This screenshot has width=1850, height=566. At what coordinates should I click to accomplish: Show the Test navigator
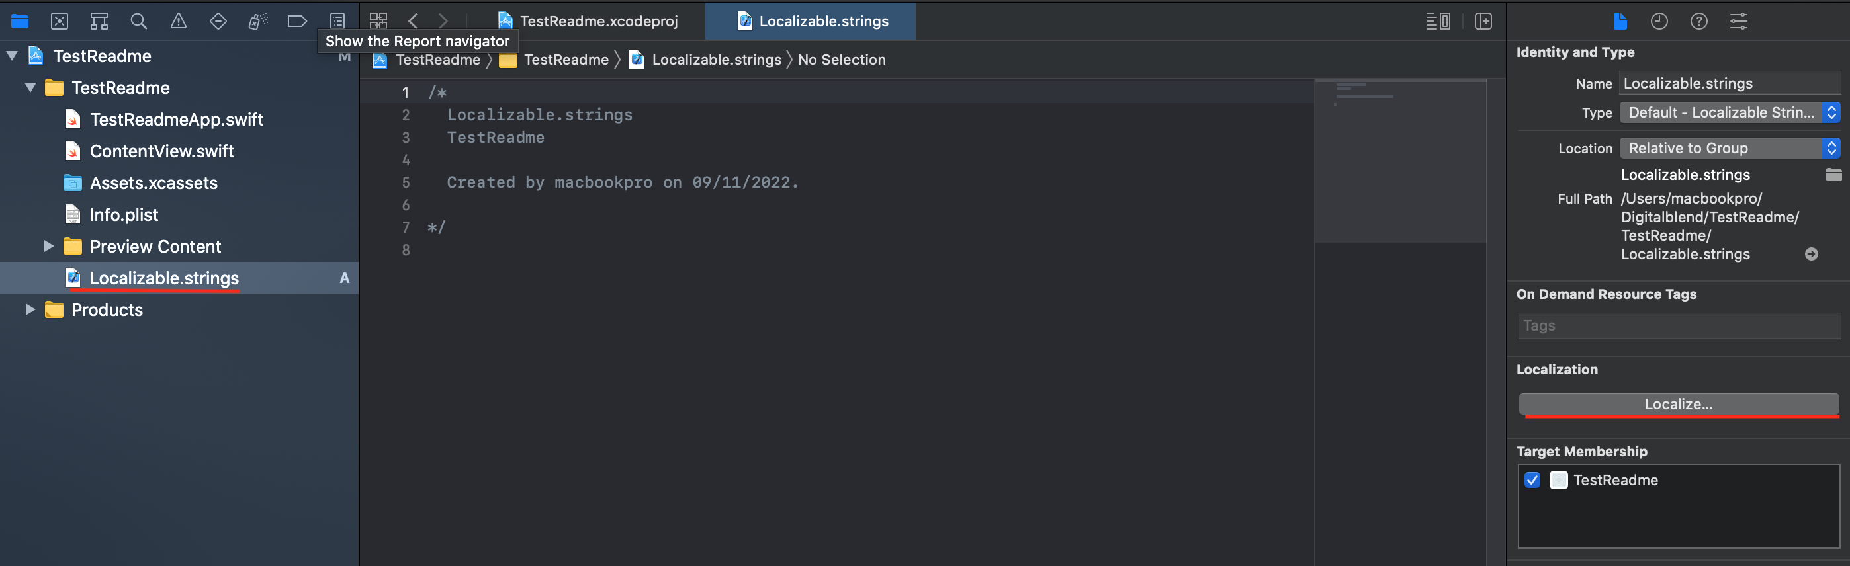pos(218,20)
